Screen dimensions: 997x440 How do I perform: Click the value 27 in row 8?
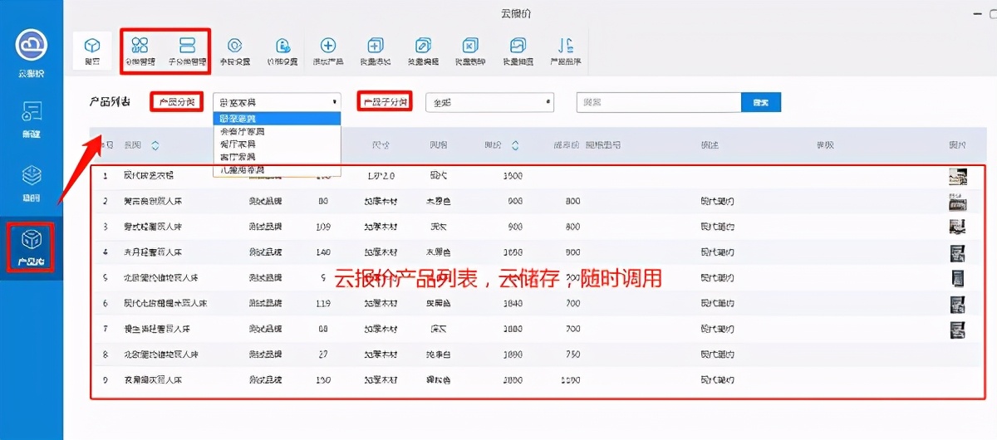tap(324, 354)
